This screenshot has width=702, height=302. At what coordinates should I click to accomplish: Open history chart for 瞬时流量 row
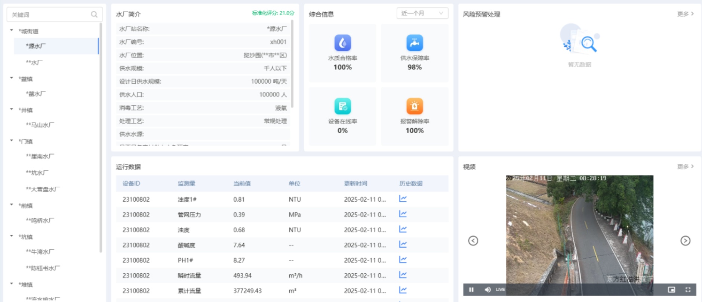pos(403,275)
